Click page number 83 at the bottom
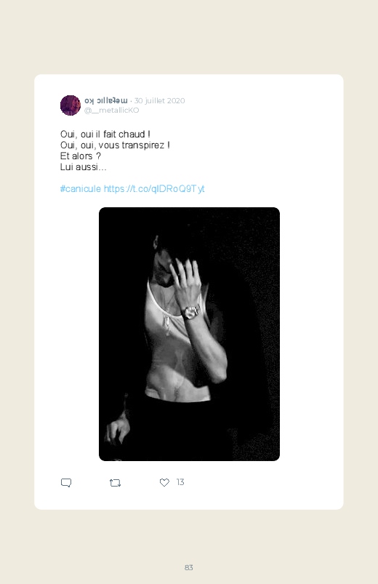 pyautogui.click(x=189, y=567)
